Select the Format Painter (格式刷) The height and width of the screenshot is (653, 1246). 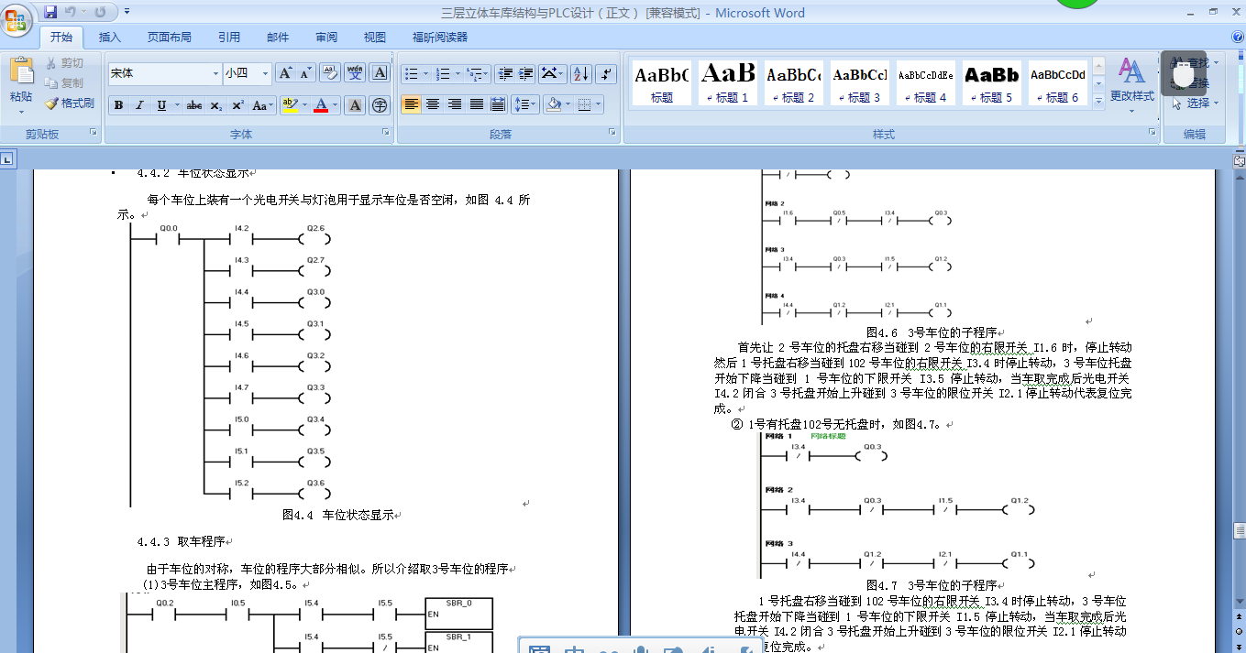pyautogui.click(x=70, y=103)
